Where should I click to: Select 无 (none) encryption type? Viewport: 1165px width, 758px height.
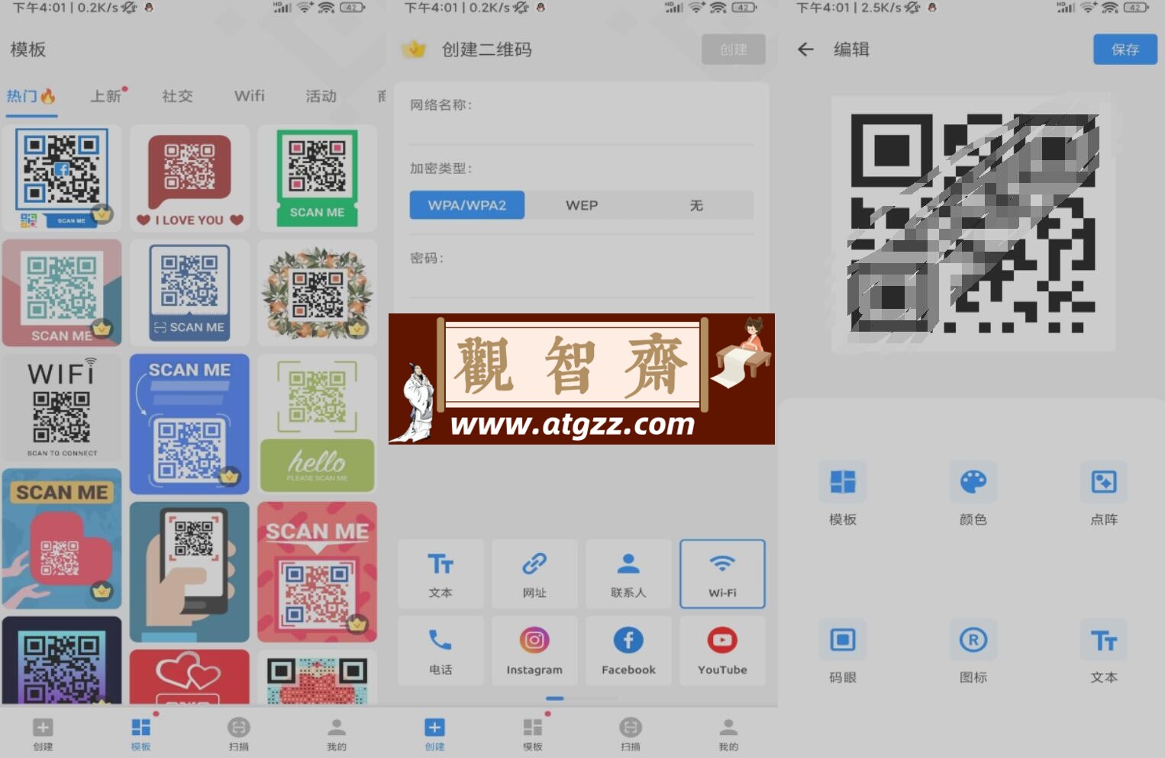tap(696, 205)
